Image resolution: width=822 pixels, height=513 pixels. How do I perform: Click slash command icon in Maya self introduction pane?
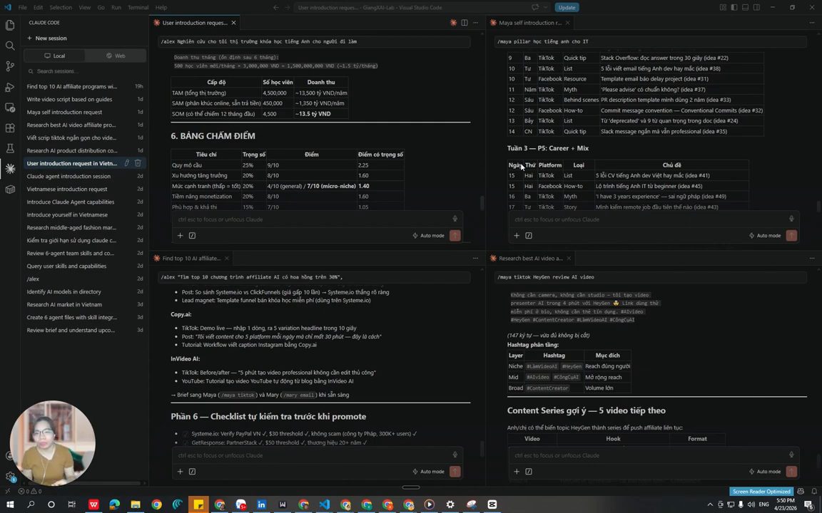point(529,236)
